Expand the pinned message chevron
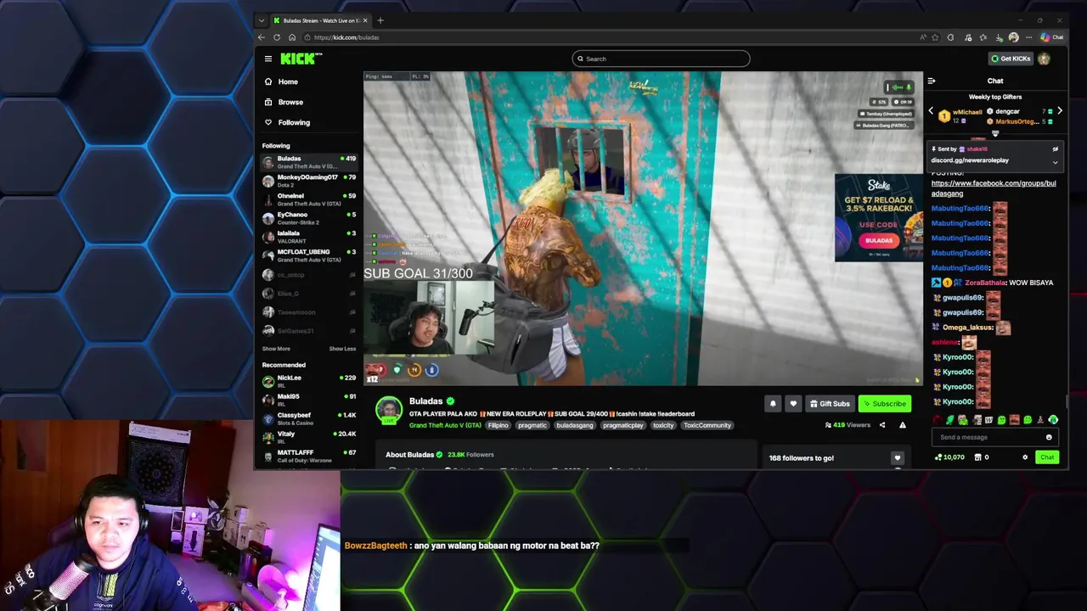 pos(1055,162)
